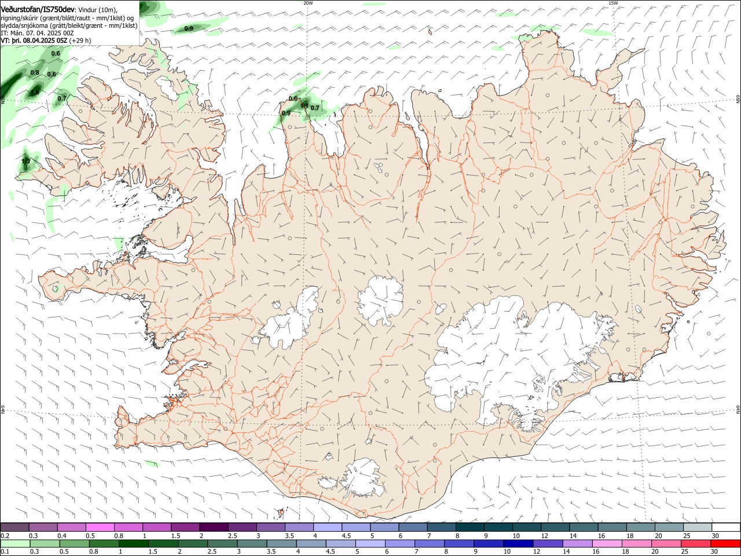Click the 'slydda/snjókoma' description line

pyautogui.click(x=69, y=25)
